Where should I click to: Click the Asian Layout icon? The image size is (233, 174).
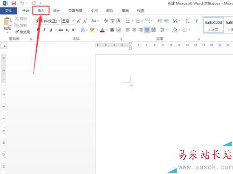coord(175,21)
